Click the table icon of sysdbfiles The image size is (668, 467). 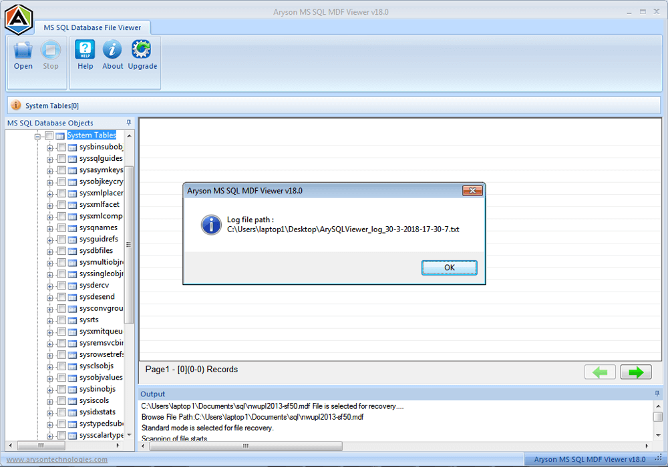72,252
